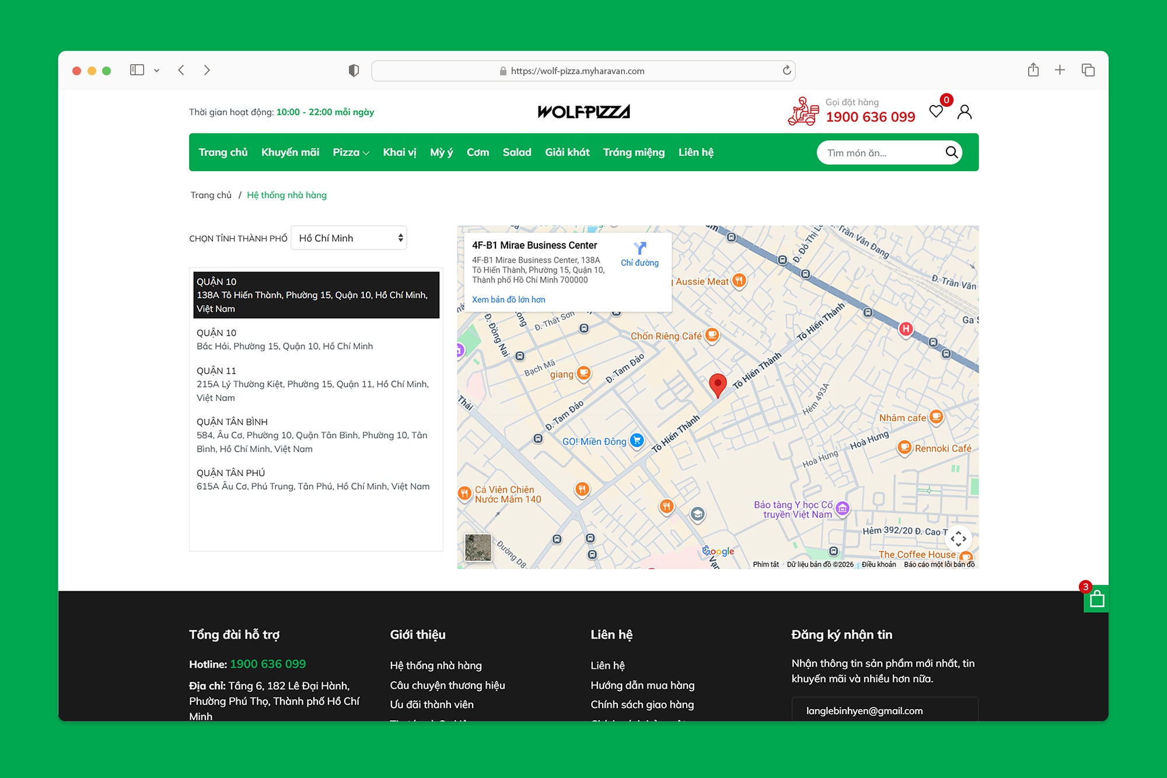Image resolution: width=1167 pixels, height=778 pixels.
Task: Open Câu chuyện thương hiệu footer link
Action: pyautogui.click(x=448, y=685)
